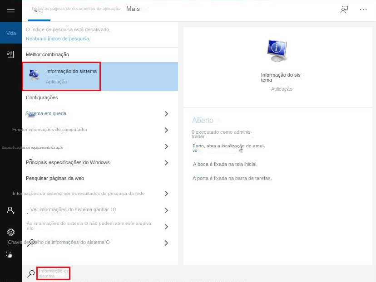
Task: Expand the Mais filter dropdown
Action: coord(133,9)
